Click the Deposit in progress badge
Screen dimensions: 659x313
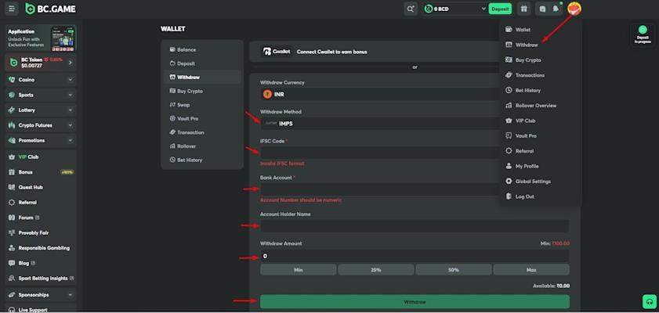click(x=643, y=34)
